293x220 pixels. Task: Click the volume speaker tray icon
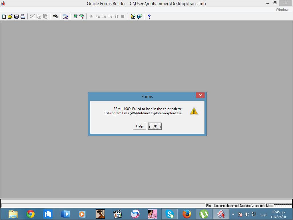(247, 214)
